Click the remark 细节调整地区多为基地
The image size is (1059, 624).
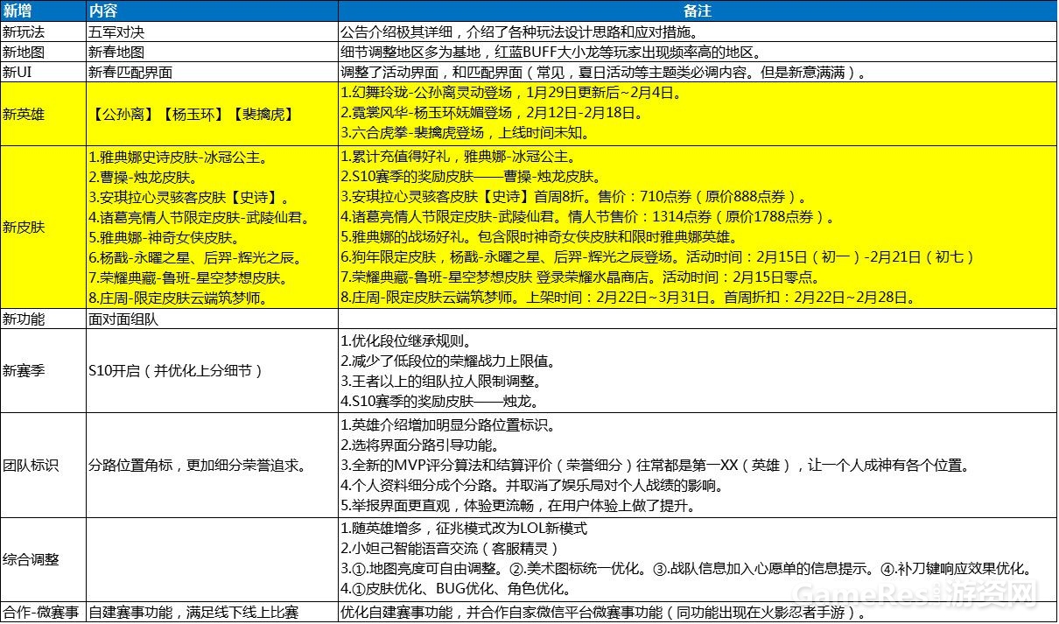552,53
